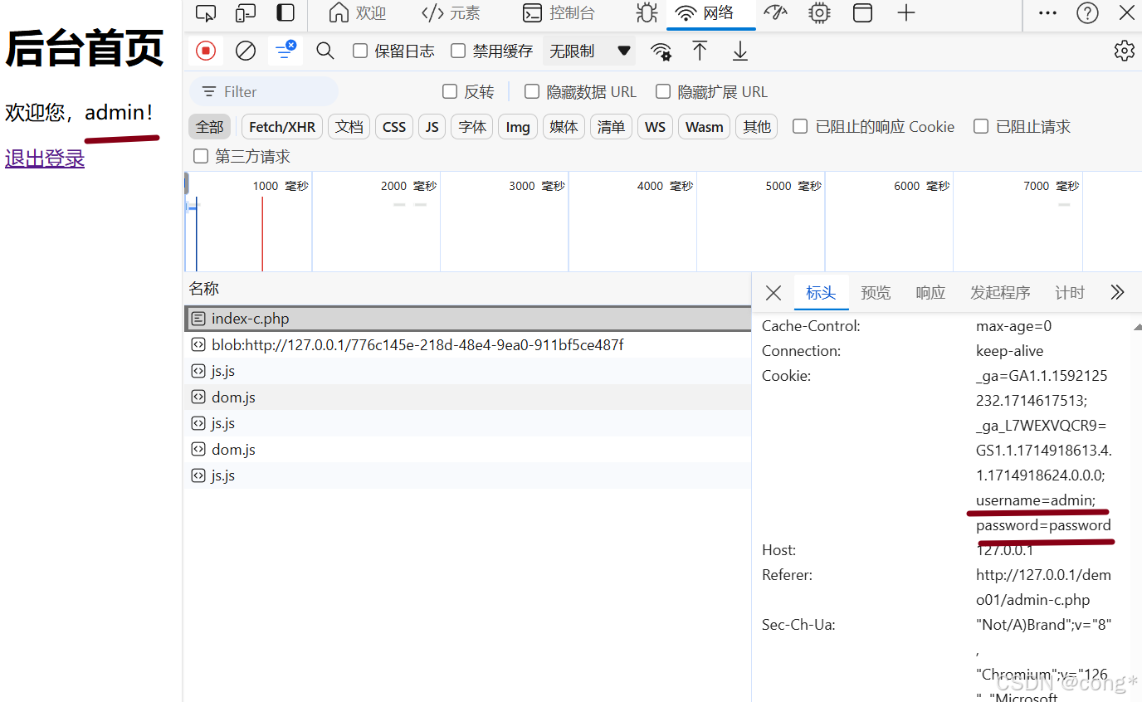This screenshot has width=1142, height=702.
Task: Click the 退出登录 logout link
Action: pos(45,158)
